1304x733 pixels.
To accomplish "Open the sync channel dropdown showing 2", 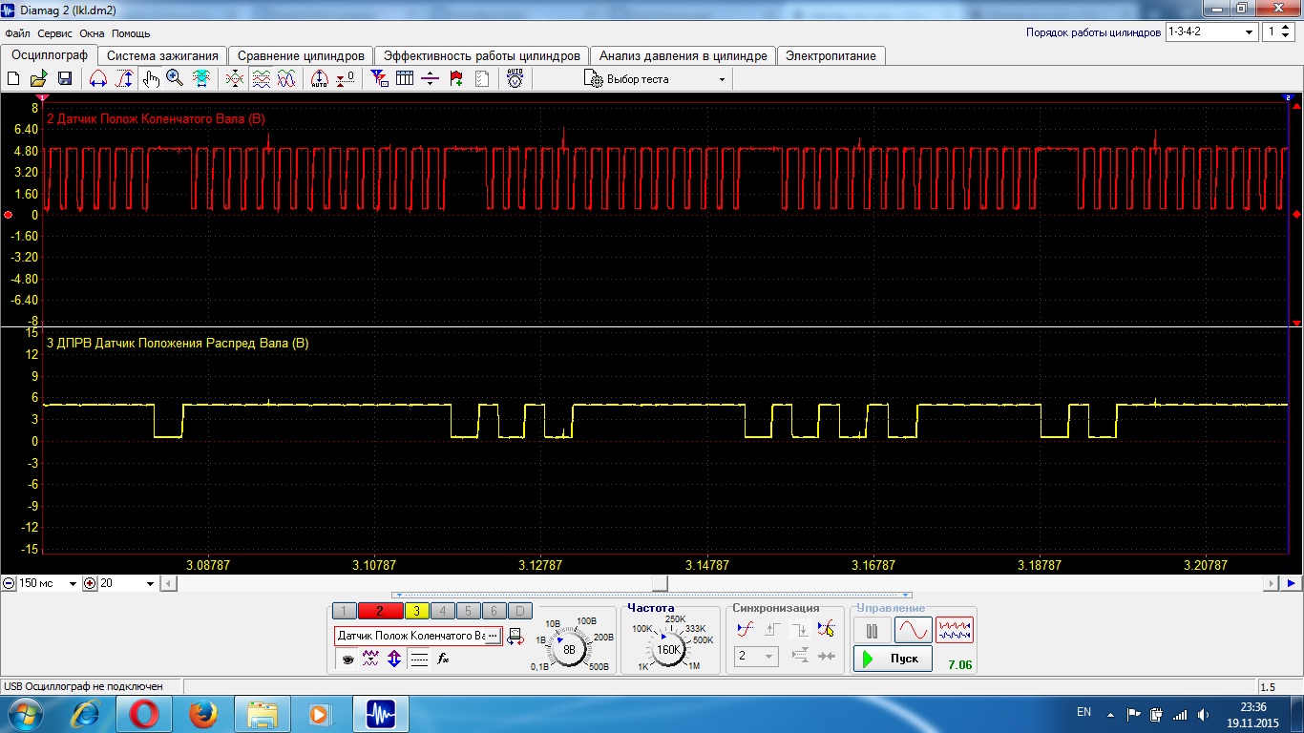I will click(x=756, y=656).
